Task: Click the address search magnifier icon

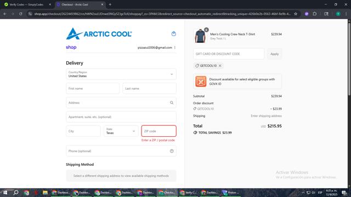Action: (x=172, y=103)
